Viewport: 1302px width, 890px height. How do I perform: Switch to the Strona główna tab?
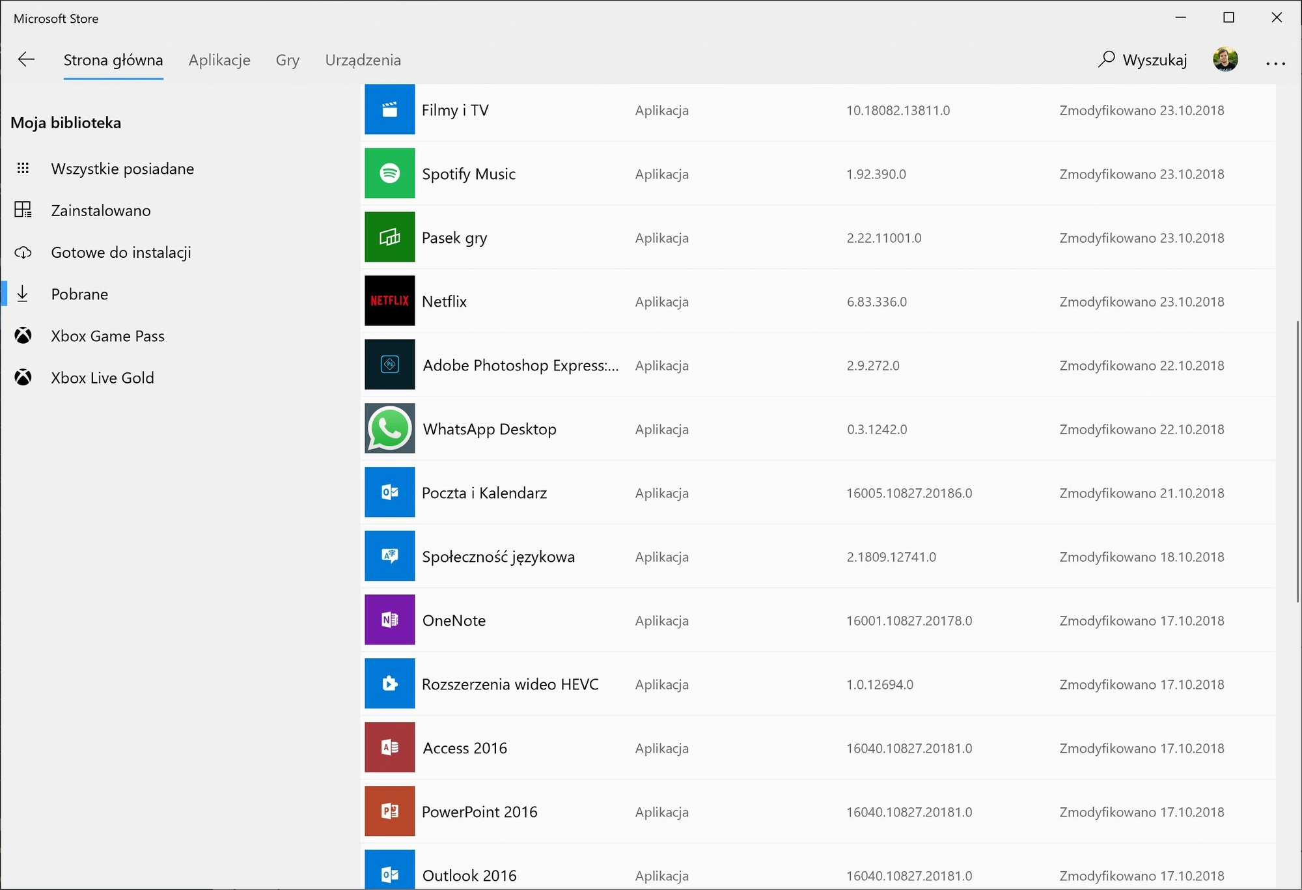(x=113, y=60)
